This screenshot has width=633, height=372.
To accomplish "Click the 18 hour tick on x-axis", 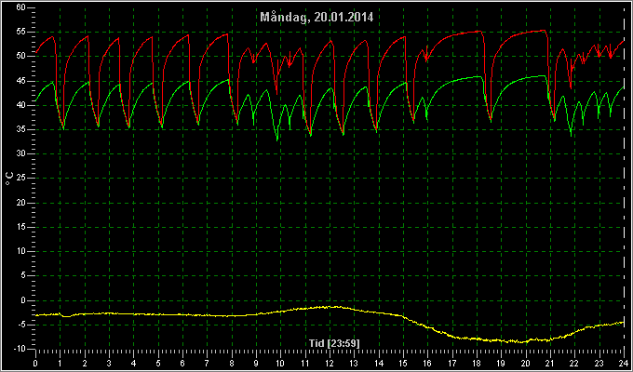I will pos(477,363).
